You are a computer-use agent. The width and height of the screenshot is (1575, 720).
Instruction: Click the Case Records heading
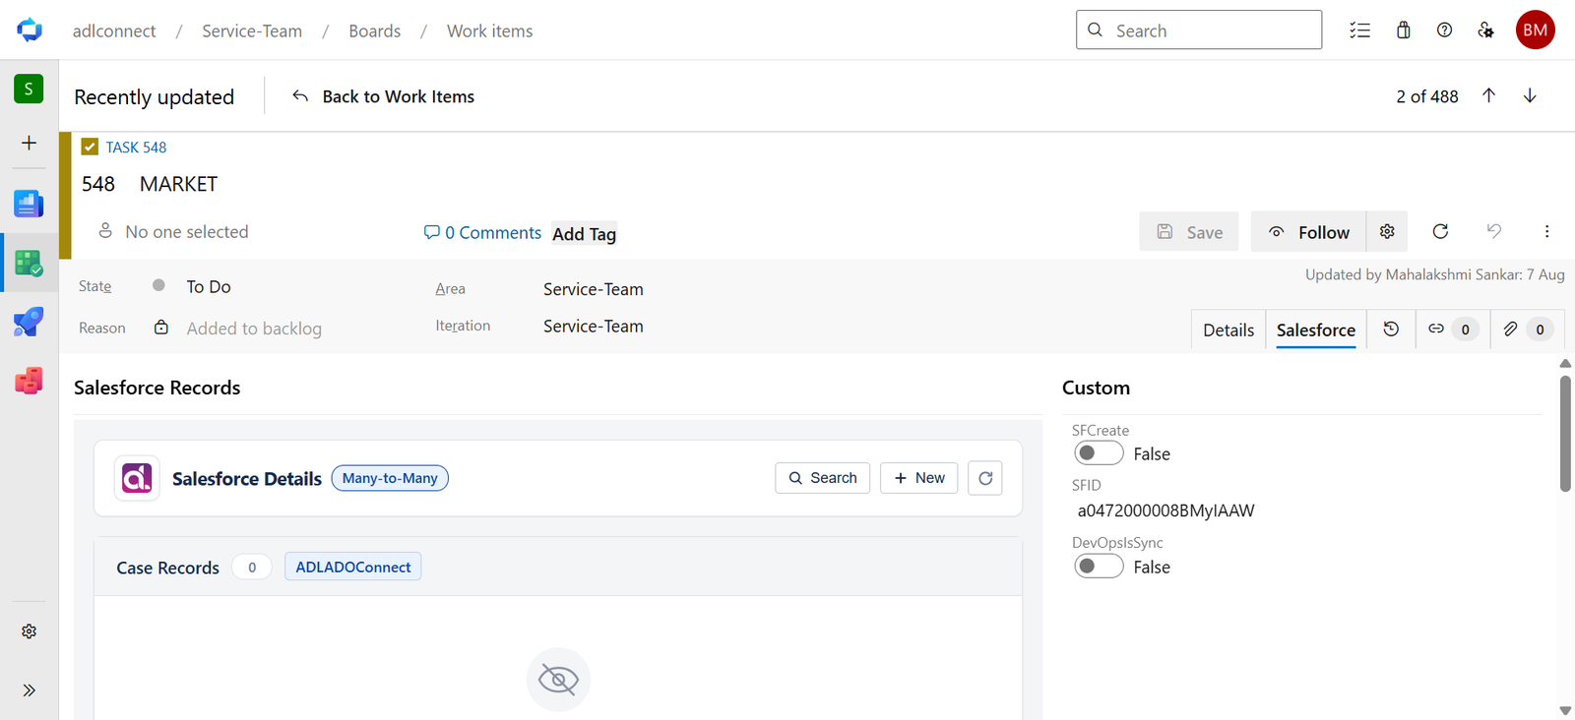click(167, 568)
